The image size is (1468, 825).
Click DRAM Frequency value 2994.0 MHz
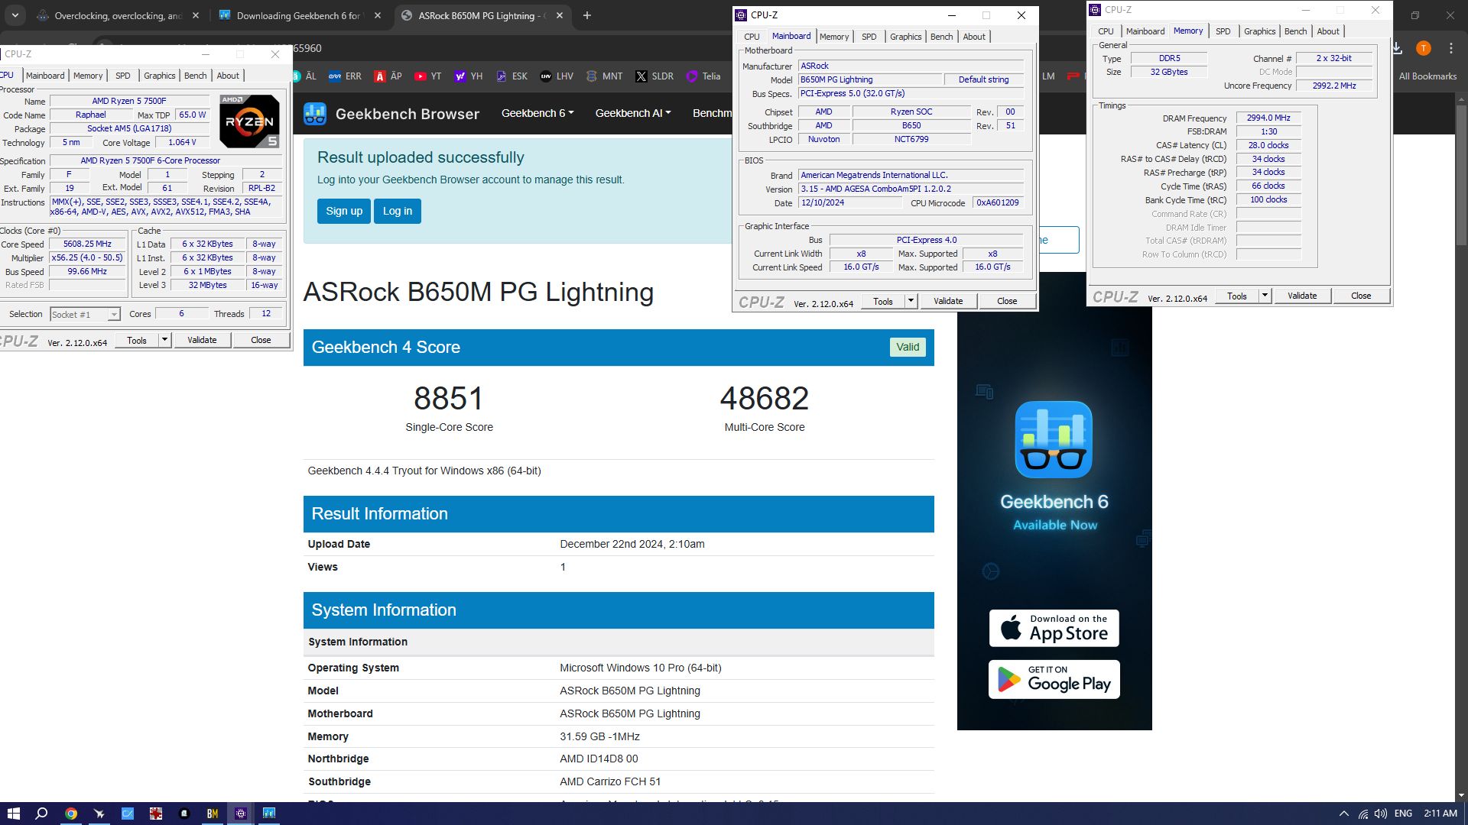pyautogui.click(x=1268, y=118)
